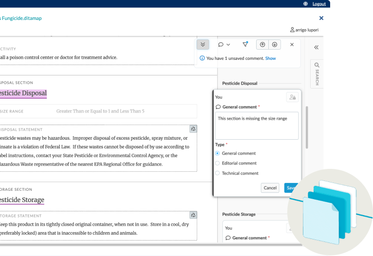Collapse the side panel with double left chevron
This screenshot has height=256, width=373.
coord(316,47)
